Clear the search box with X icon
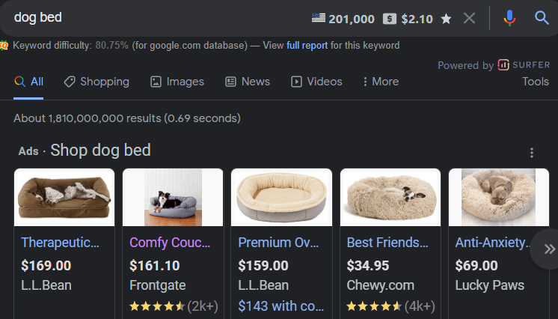The height and width of the screenshot is (319, 558). pyautogui.click(x=469, y=18)
